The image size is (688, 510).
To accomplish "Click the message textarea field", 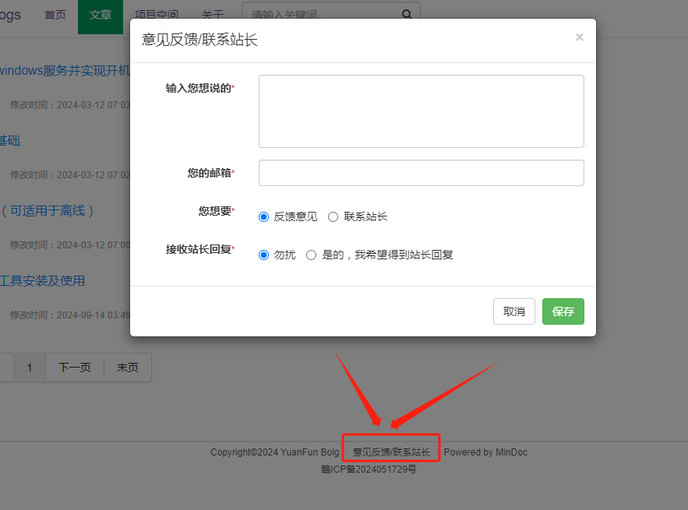I will click(421, 111).
